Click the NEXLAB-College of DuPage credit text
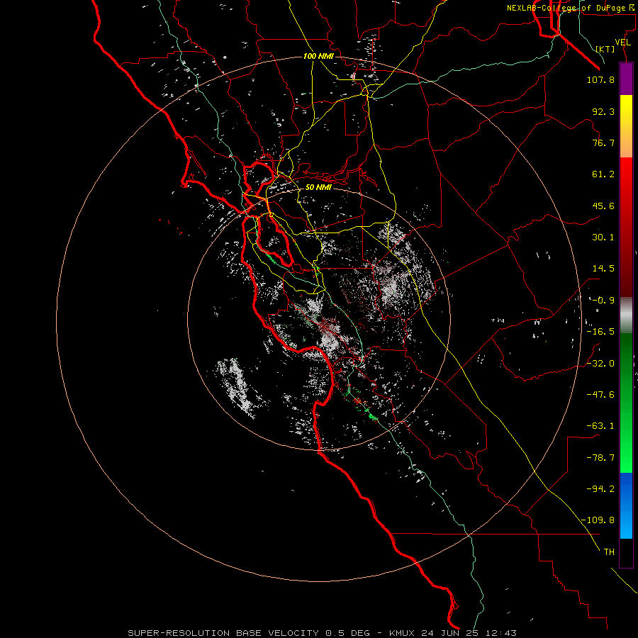Image resolution: width=638 pixels, height=638 pixels. pyautogui.click(x=571, y=8)
